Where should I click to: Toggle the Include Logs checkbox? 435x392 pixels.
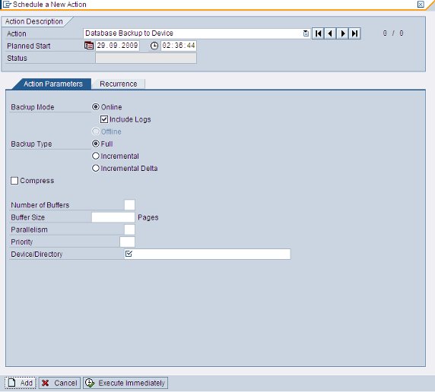[104, 119]
